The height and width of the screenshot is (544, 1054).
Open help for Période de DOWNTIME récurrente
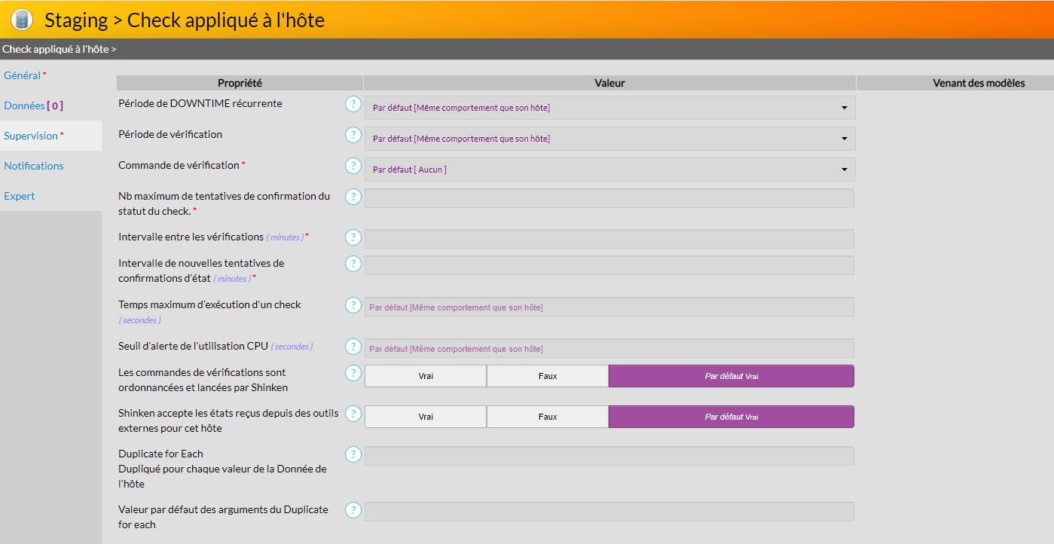coord(353,104)
